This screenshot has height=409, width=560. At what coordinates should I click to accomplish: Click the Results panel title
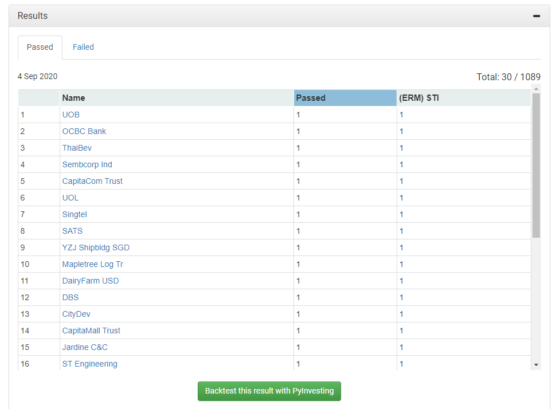[x=33, y=15]
